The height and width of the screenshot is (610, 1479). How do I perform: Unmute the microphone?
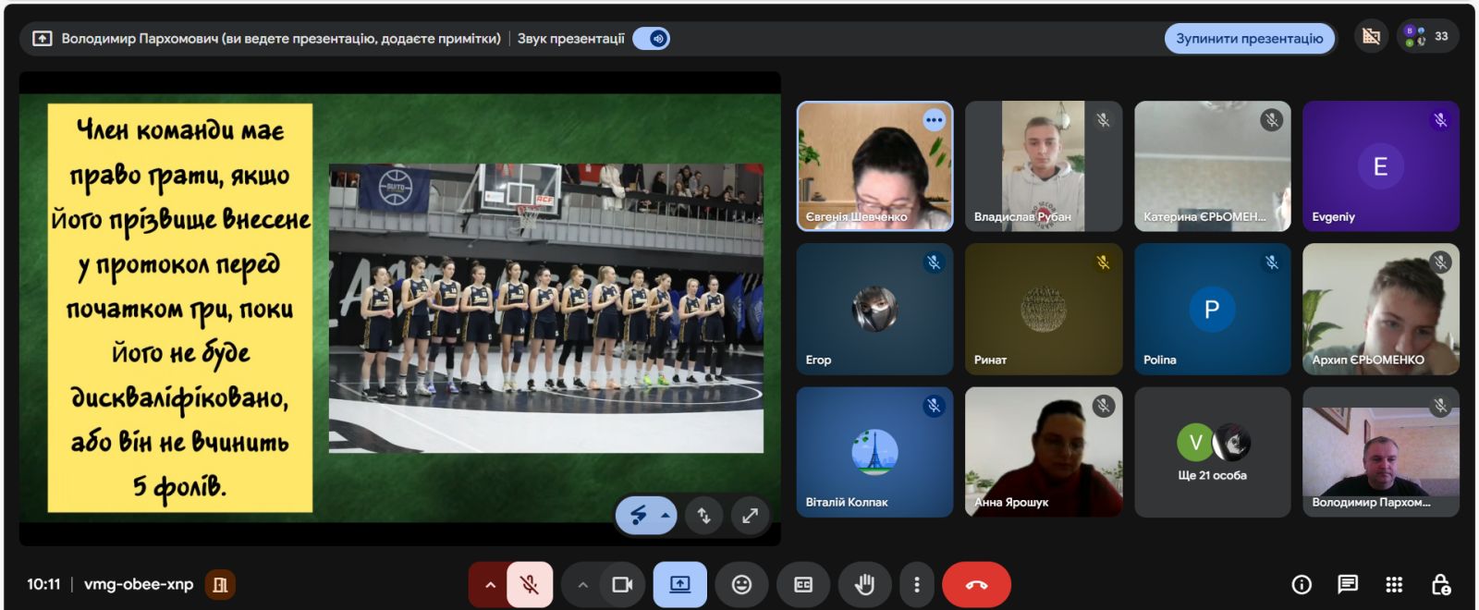click(x=530, y=585)
